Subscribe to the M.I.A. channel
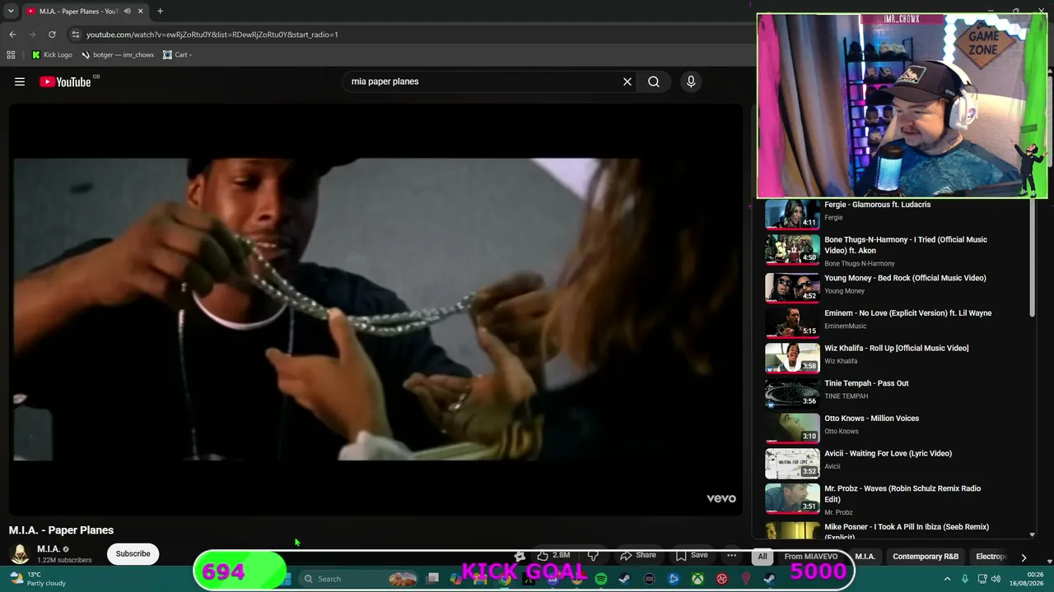Viewport: 1054px width, 592px height. point(133,554)
